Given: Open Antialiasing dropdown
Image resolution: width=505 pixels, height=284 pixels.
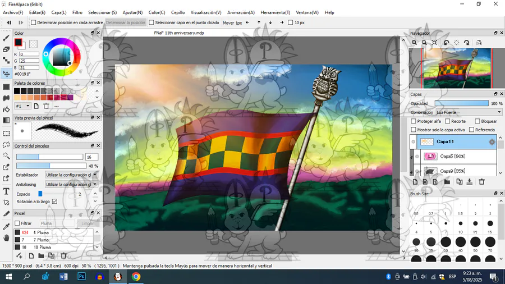Looking at the screenshot, I should point(71,185).
